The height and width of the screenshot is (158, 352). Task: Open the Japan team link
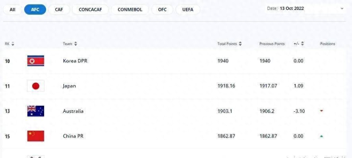click(70, 86)
